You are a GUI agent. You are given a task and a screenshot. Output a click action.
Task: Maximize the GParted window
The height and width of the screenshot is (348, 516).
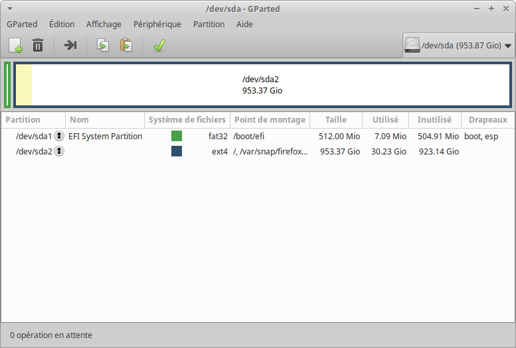pos(491,9)
